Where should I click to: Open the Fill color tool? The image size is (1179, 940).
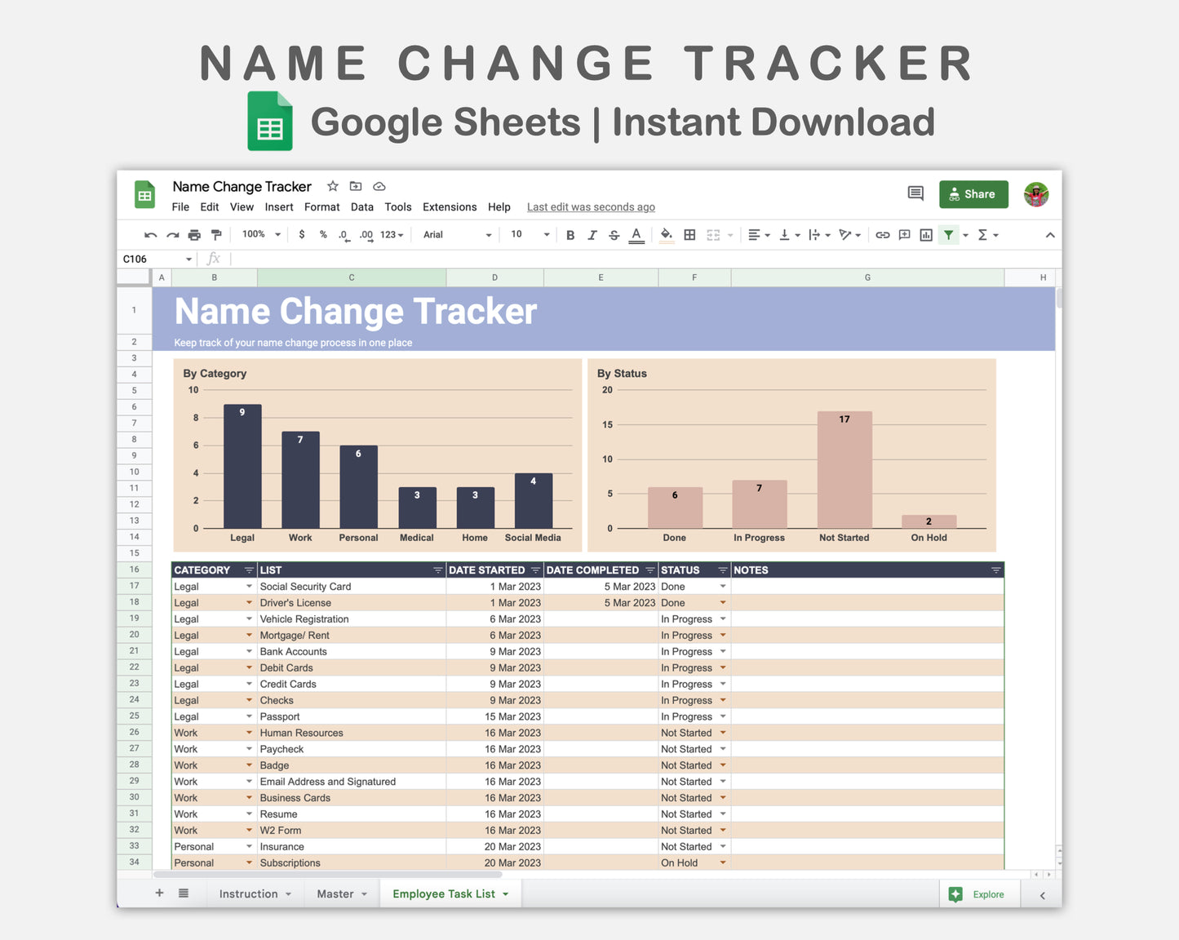tap(666, 234)
